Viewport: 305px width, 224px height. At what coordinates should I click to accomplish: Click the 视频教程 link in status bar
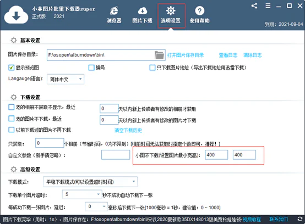(252, 220)
